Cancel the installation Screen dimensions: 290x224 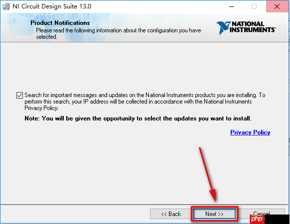tap(262, 214)
